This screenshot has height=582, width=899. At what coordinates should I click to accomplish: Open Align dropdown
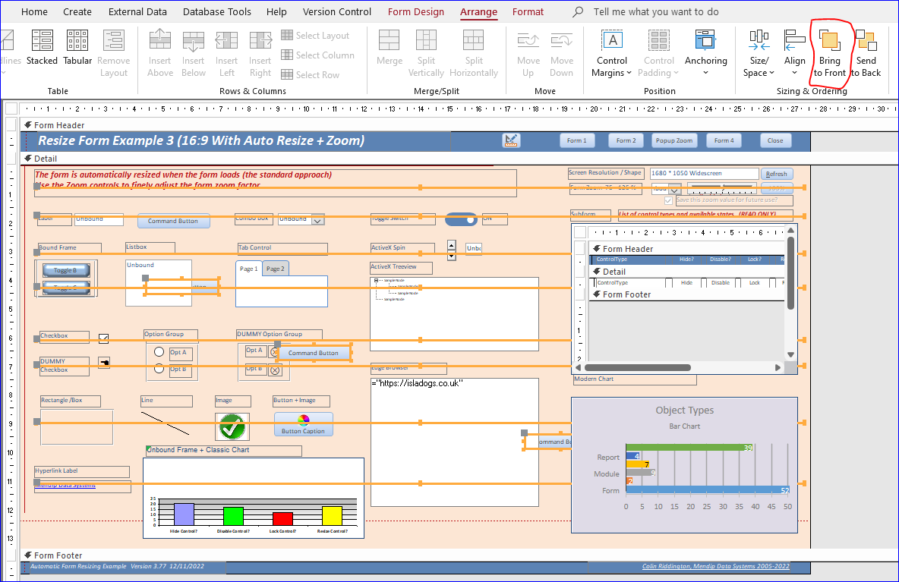coord(795,53)
